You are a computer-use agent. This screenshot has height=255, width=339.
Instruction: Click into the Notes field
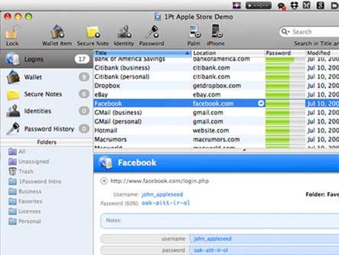point(220,221)
